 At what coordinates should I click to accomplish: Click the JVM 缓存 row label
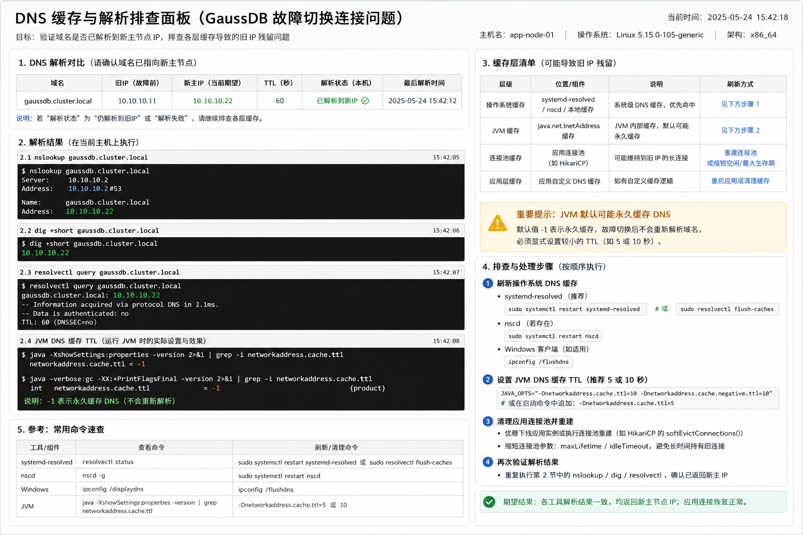click(x=506, y=131)
